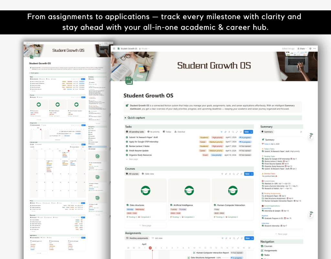Click New button in Tasks section
The image size is (331, 259).
tap(247, 132)
